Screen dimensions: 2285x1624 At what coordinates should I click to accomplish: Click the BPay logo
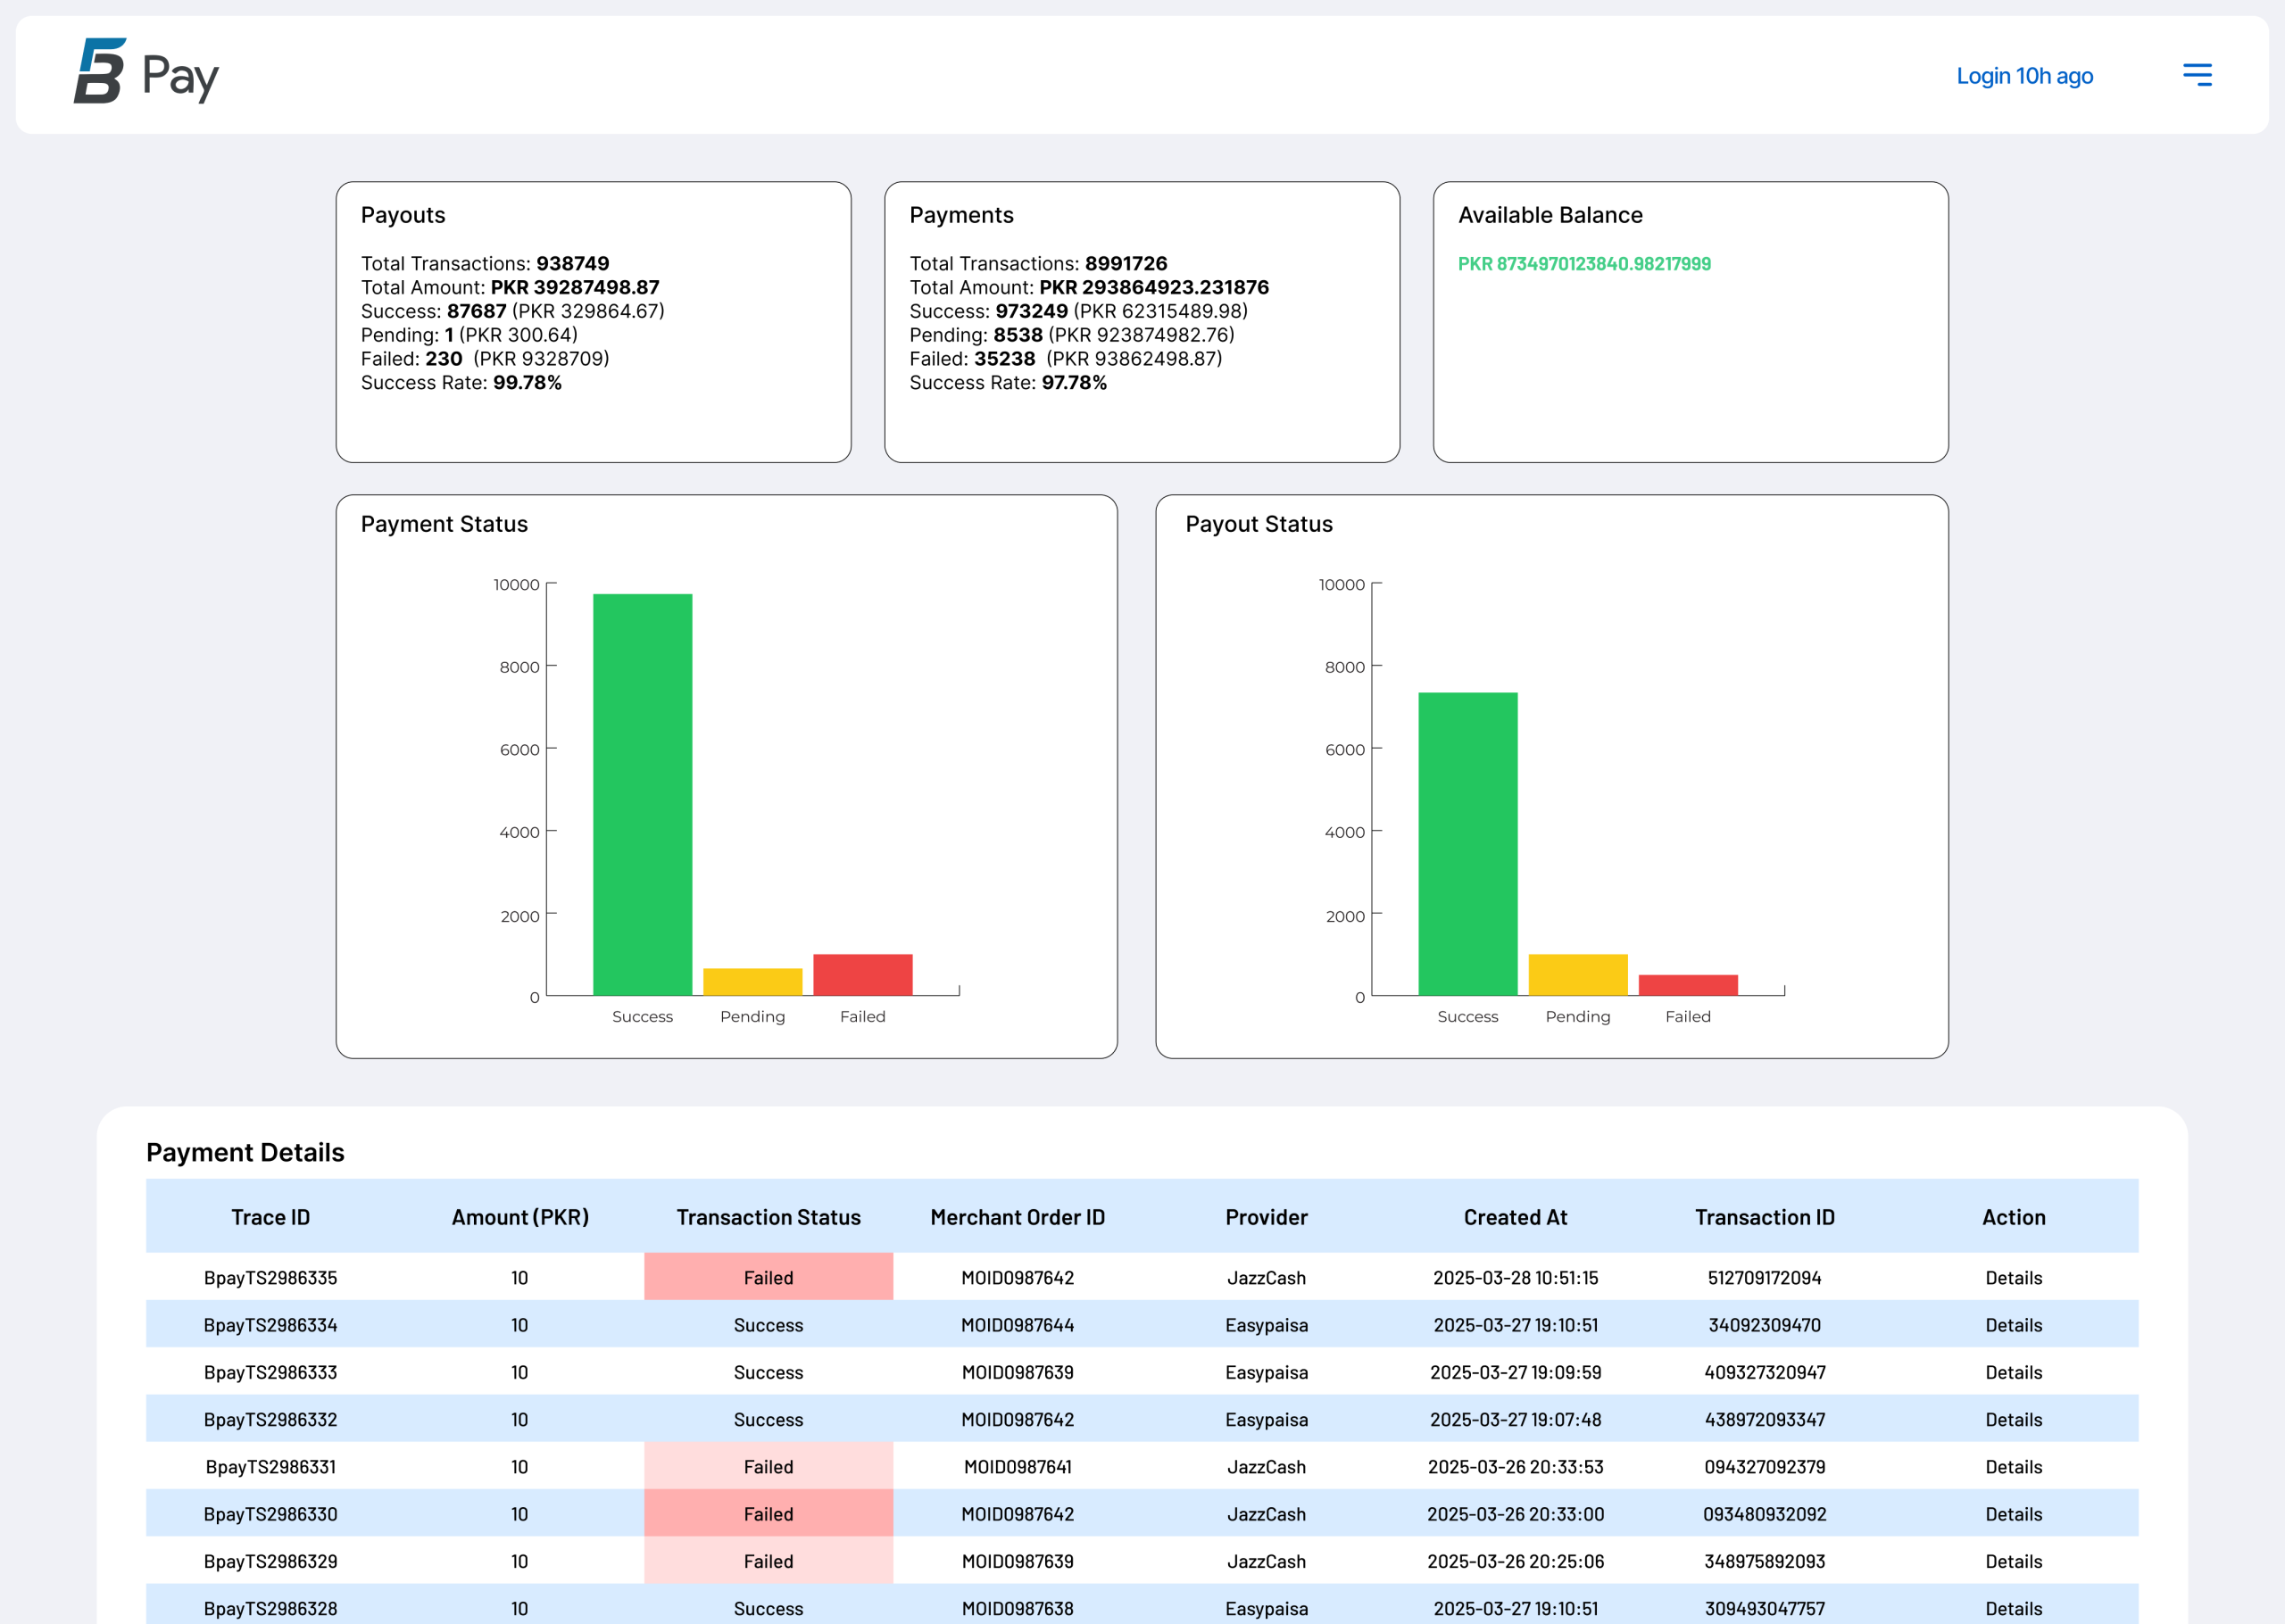[x=146, y=72]
